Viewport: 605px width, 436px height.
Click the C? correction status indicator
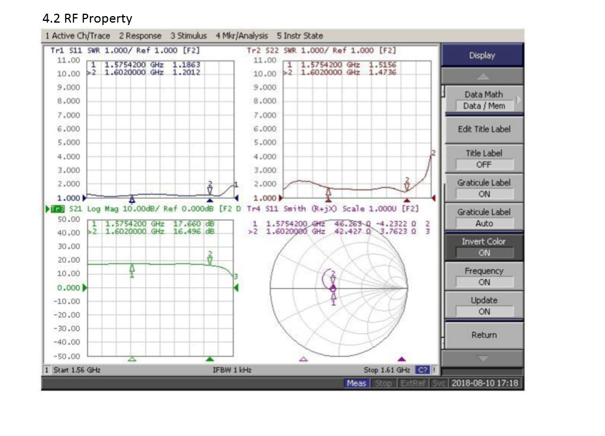[x=422, y=370]
